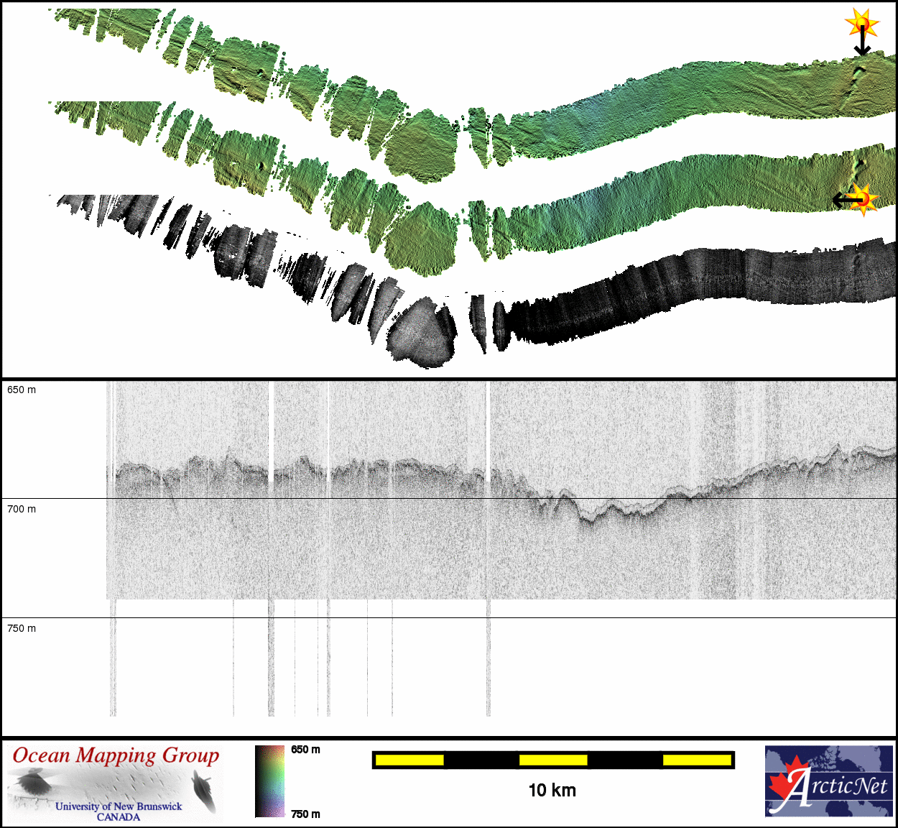Click the starburst marker at the top right
Viewport: 898px width, 828px height.
pyautogui.click(x=862, y=24)
